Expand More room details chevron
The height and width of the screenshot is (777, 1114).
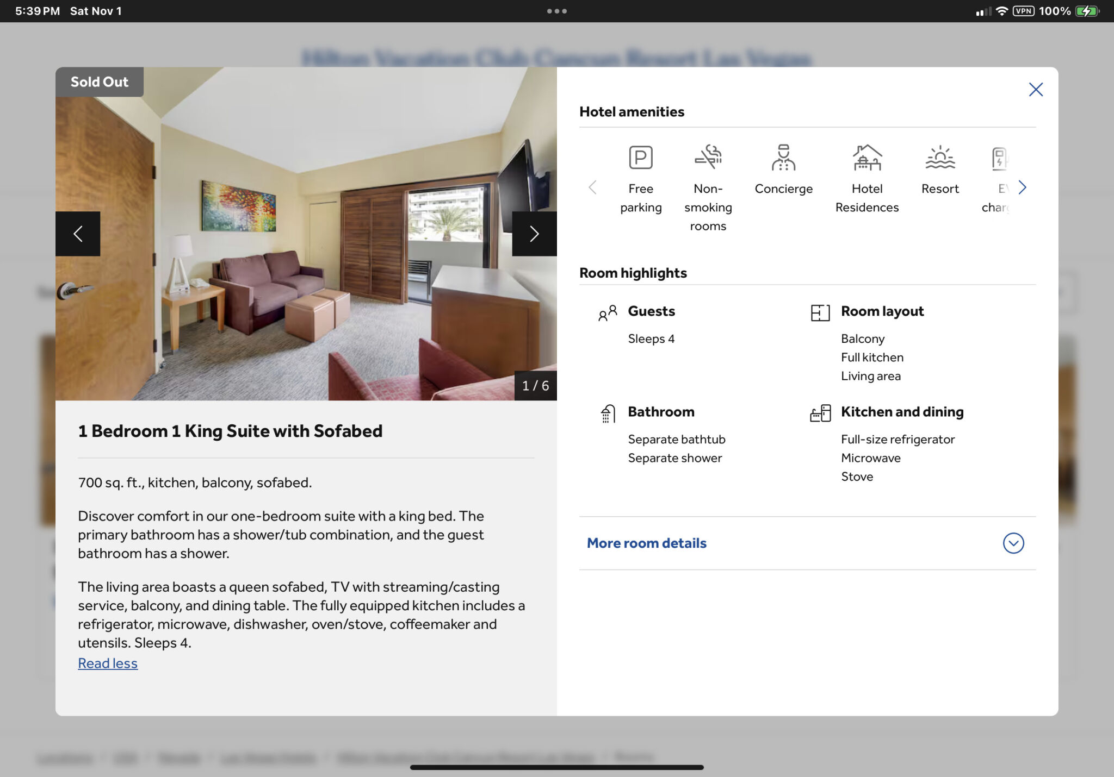(1013, 543)
